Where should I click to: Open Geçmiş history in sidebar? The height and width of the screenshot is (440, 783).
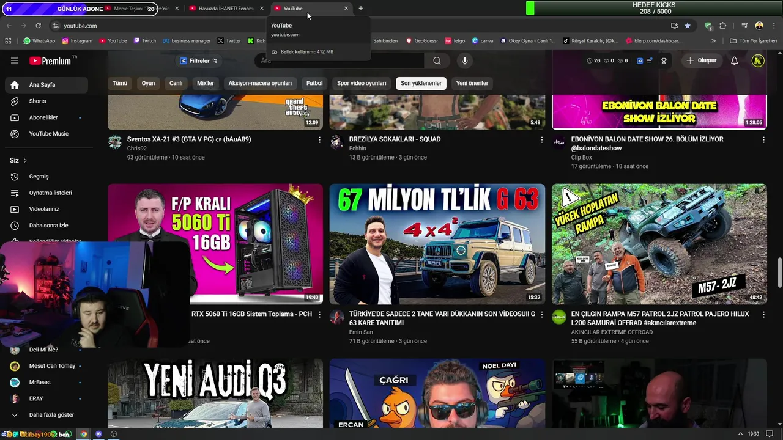coord(46,177)
